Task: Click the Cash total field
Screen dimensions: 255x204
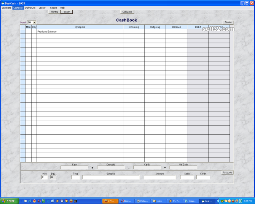Action: tap(74, 167)
